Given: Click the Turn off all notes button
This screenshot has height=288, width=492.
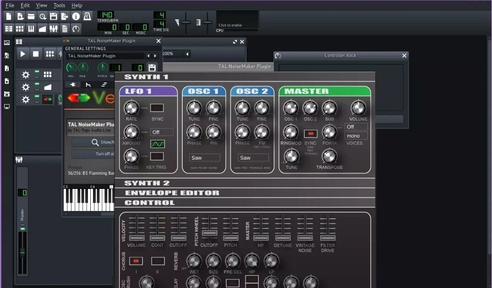Looking at the screenshot, I should point(93,154).
